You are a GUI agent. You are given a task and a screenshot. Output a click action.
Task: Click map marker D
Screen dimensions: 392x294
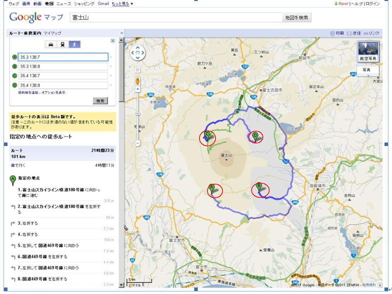coord(255,137)
